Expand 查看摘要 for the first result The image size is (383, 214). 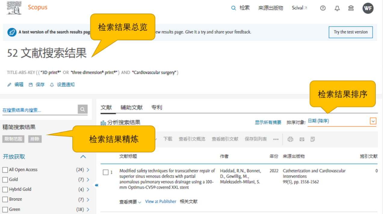tap(130, 202)
